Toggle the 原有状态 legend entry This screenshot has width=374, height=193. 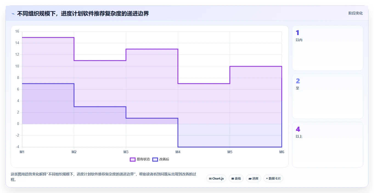140,159
